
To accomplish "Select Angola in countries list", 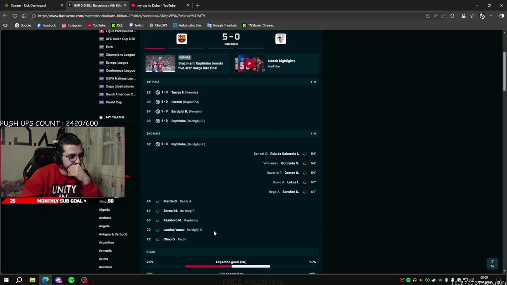I will click(x=104, y=226).
